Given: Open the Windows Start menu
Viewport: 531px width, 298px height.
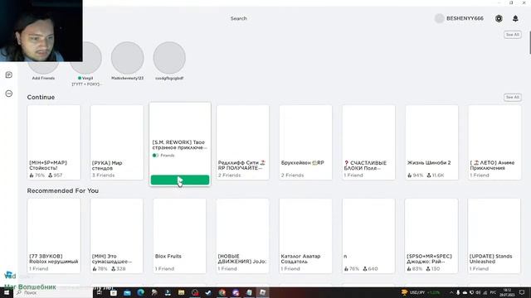Looking at the screenshot, I should (7, 292).
